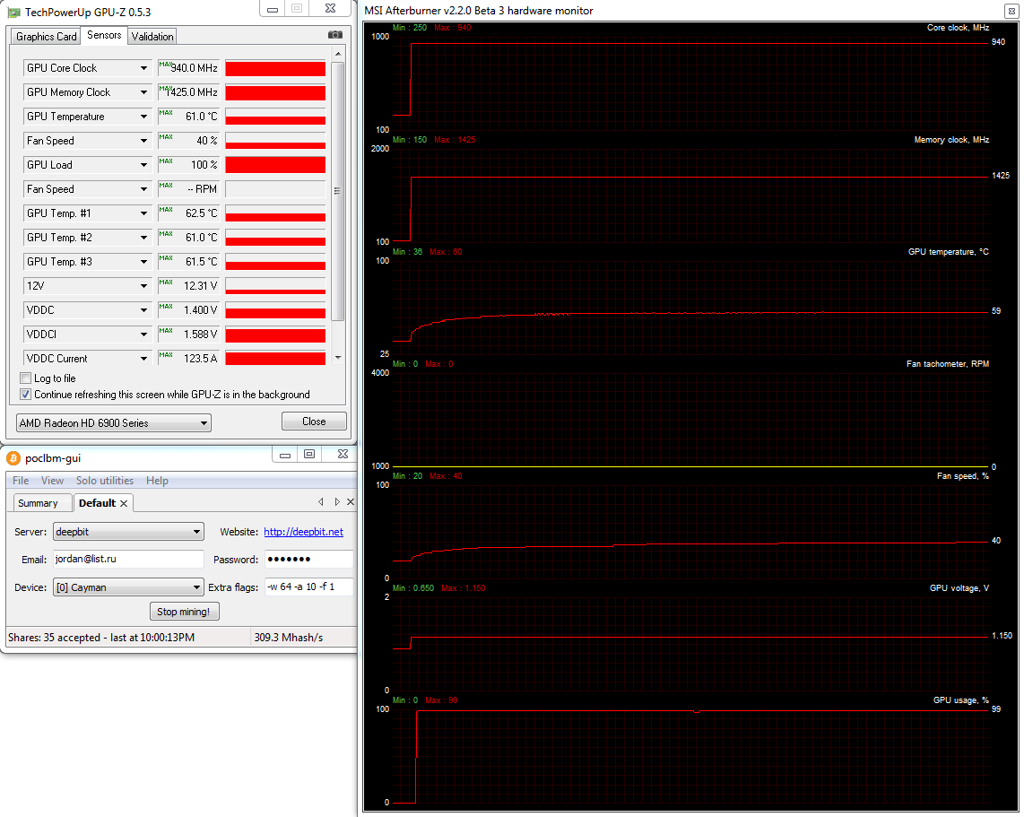Click the Email field containing jordan@list.ru
1024x817 pixels.
128,559
